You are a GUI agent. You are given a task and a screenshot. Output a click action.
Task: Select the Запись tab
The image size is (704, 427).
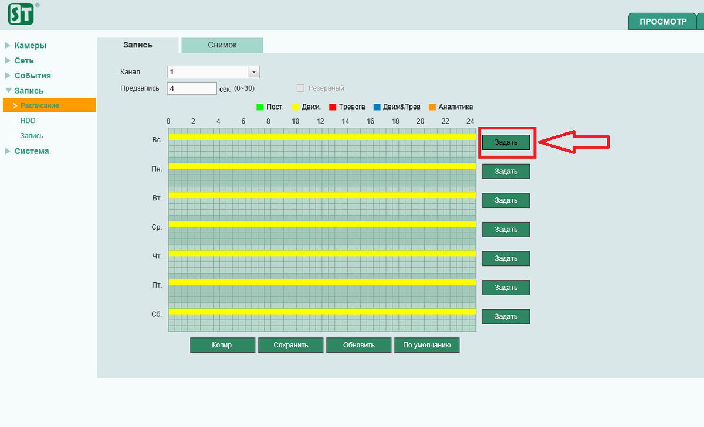138,45
